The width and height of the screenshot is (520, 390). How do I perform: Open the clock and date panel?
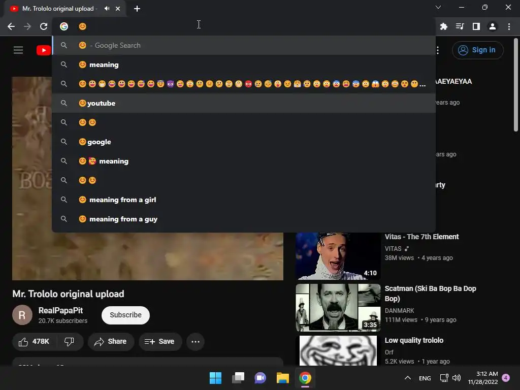click(x=483, y=378)
